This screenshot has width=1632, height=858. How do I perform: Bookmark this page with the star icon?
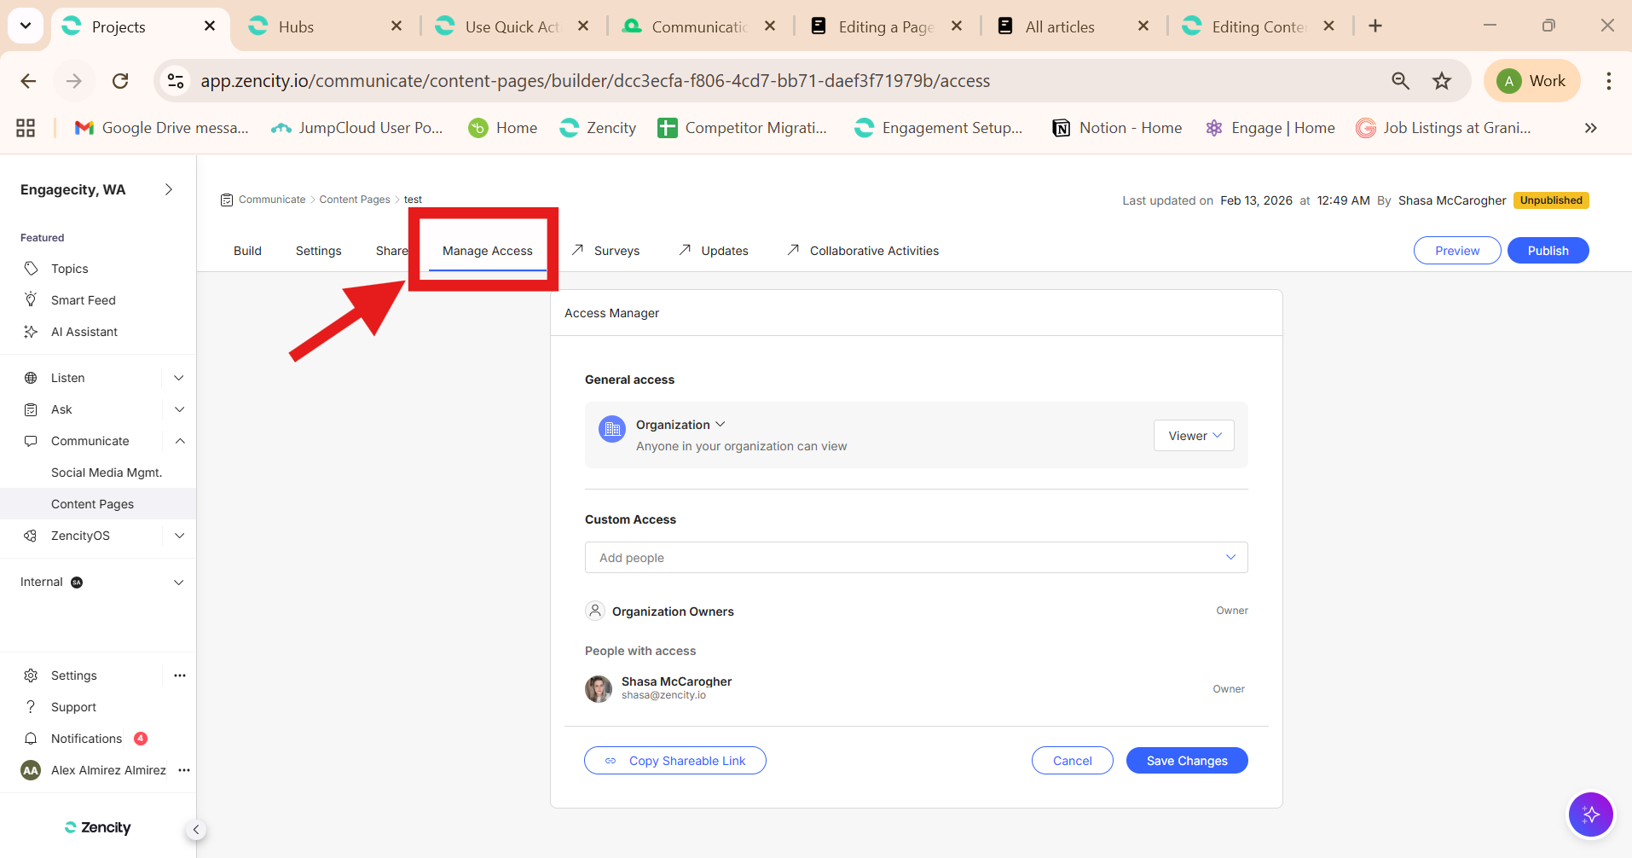coord(1441,81)
